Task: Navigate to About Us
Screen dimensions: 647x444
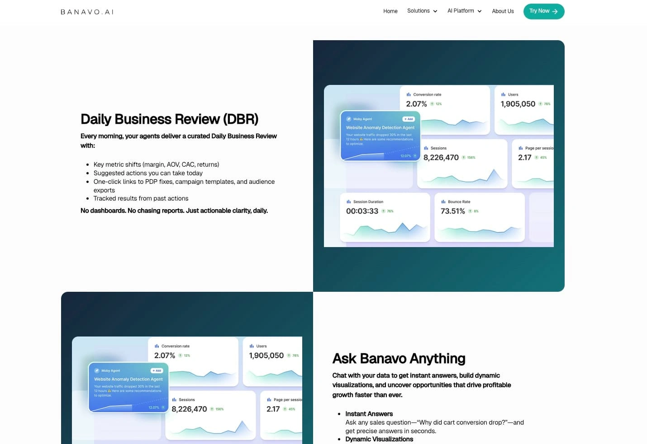Action: (503, 11)
